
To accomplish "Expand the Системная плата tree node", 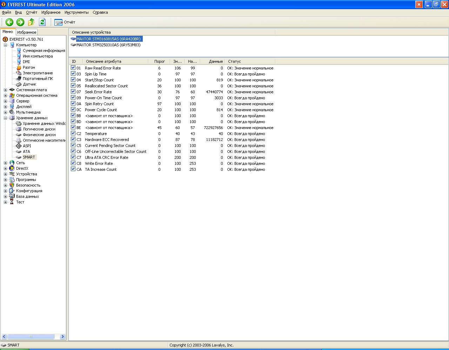I will pos(5,90).
